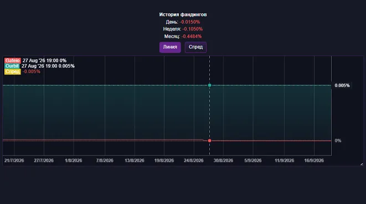Click the 0.005% price axis label

[342, 86]
